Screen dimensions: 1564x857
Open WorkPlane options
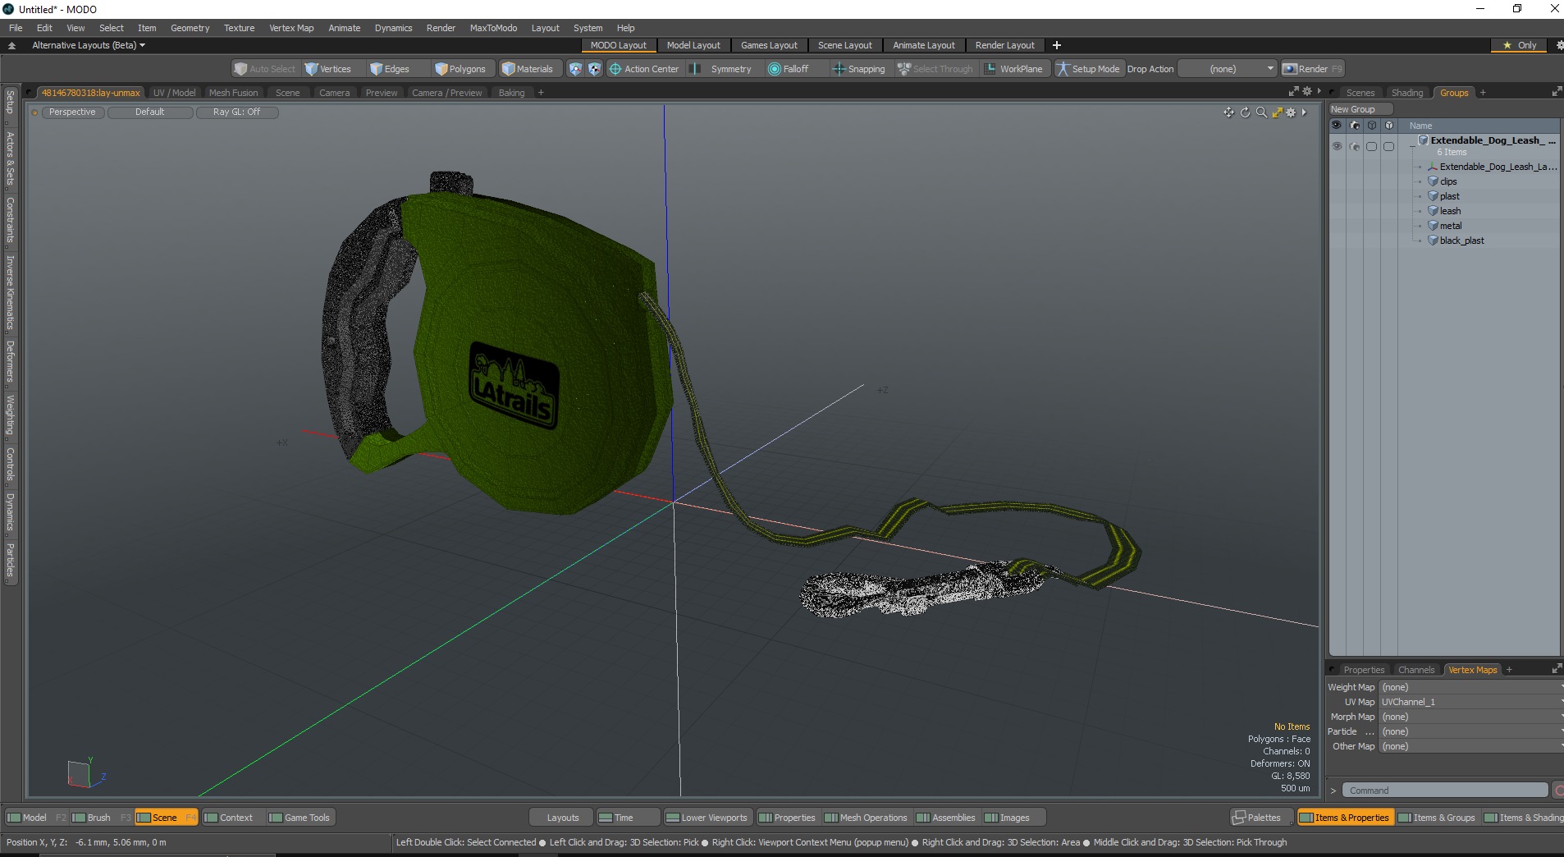1013,69
